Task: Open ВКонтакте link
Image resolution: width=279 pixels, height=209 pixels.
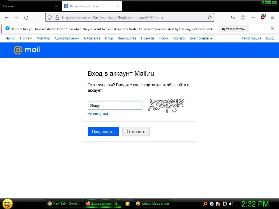Action: point(92,38)
